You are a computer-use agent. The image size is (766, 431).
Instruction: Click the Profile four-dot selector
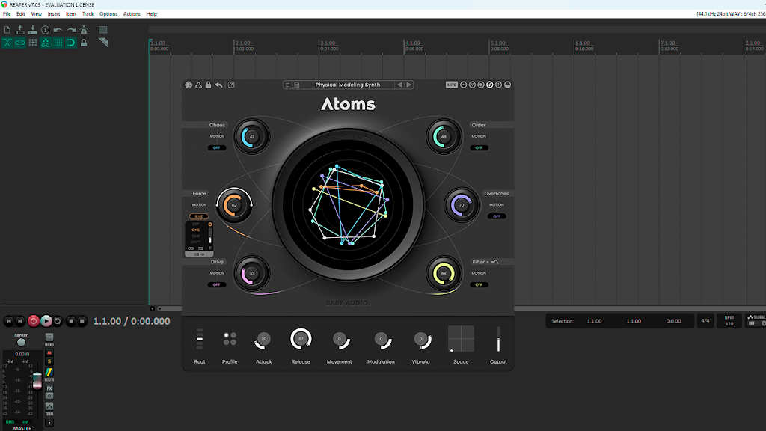pos(230,339)
